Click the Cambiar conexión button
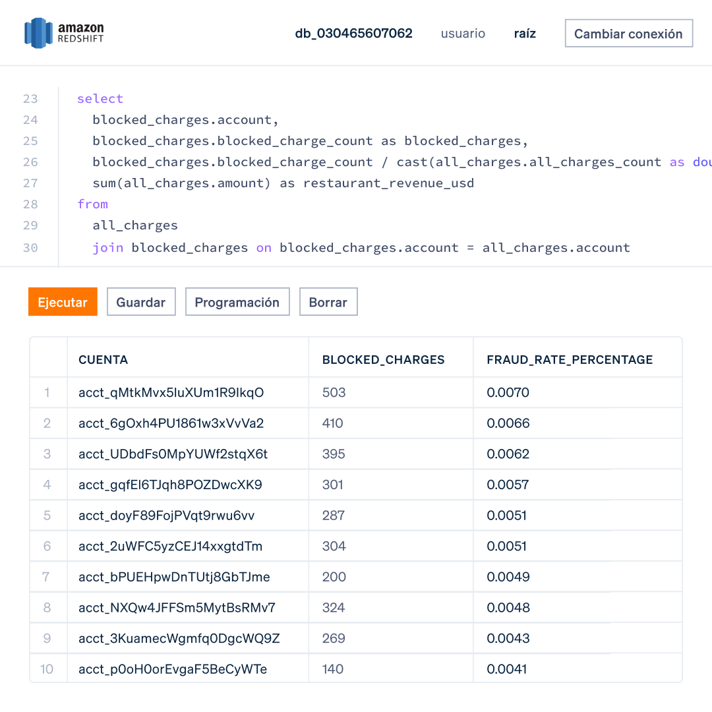Image resolution: width=712 pixels, height=712 pixels. [x=628, y=33]
